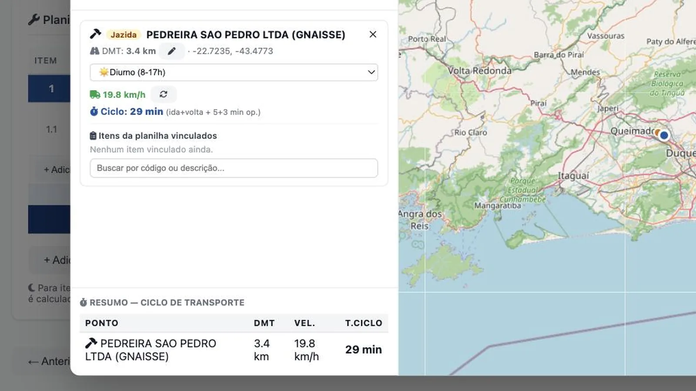The height and width of the screenshot is (391, 696).
Task: Click the VEL. column header
Action: click(304, 323)
